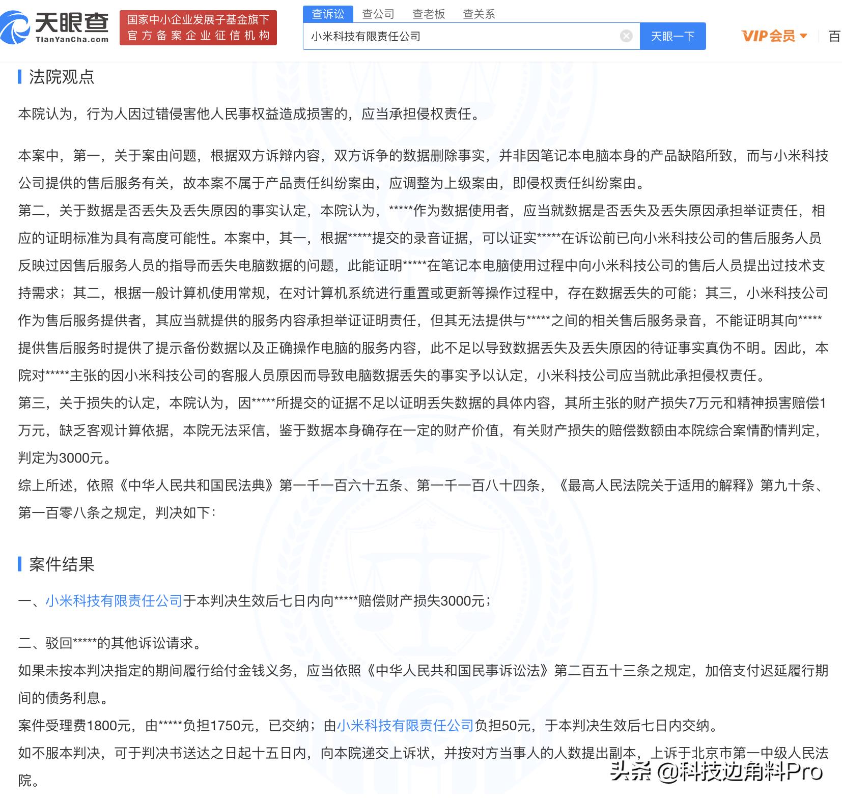The width and height of the screenshot is (842, 801).
Task: Click the active 查诉讼 tab
Action: click(x=328, y=14)
